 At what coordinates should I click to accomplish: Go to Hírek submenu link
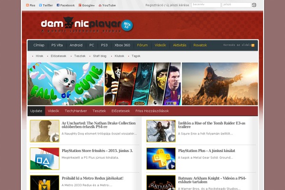pyautogui.click(x=39, y=56)
